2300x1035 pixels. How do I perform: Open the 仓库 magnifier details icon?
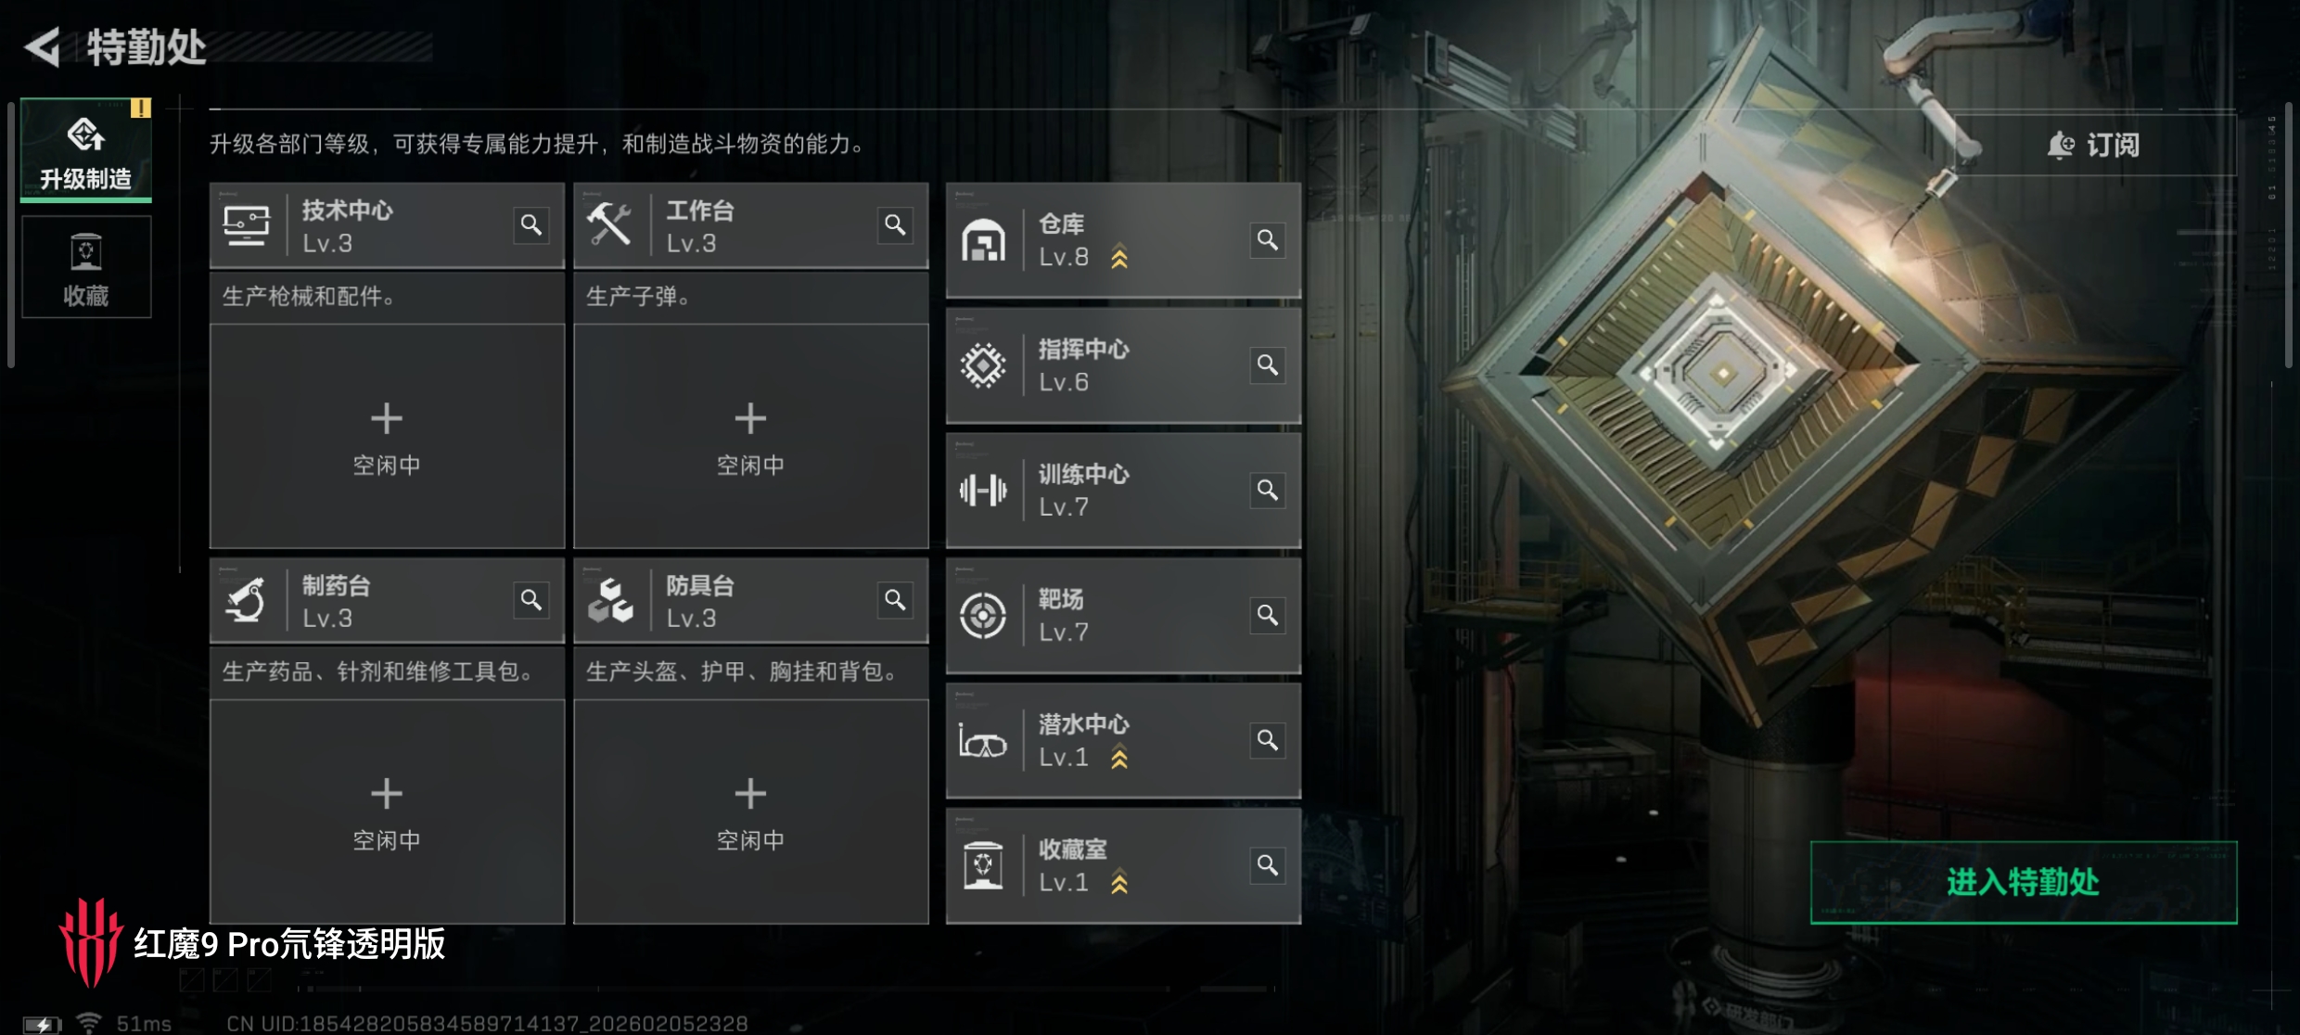(x=1268, y=240)
